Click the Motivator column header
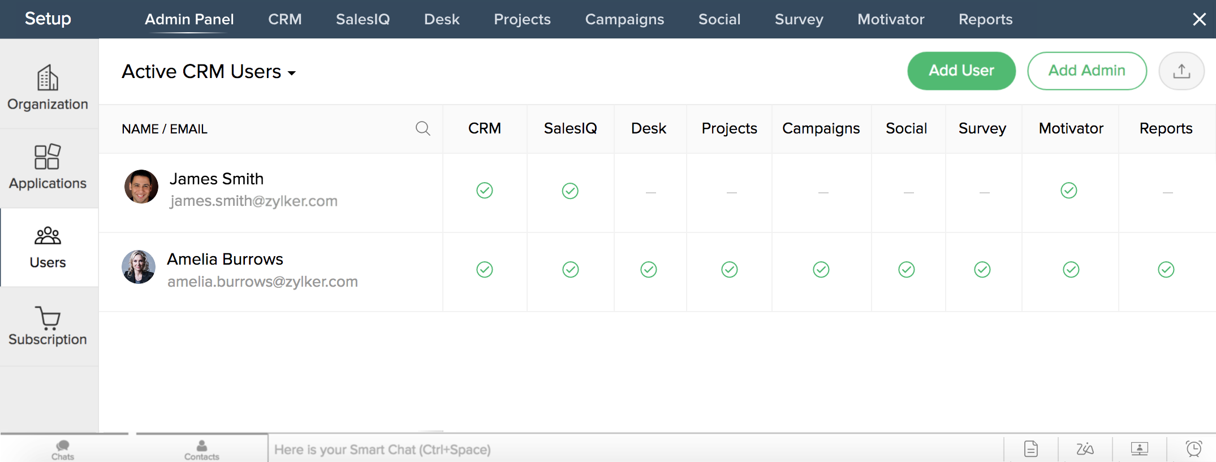This screenshot has height=462, width=1216. click(x=1071, y=128)
